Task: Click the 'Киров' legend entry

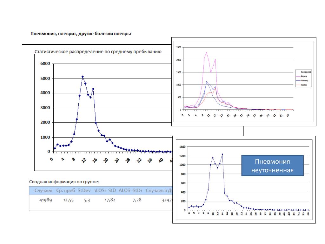Action: click(302, 76)
